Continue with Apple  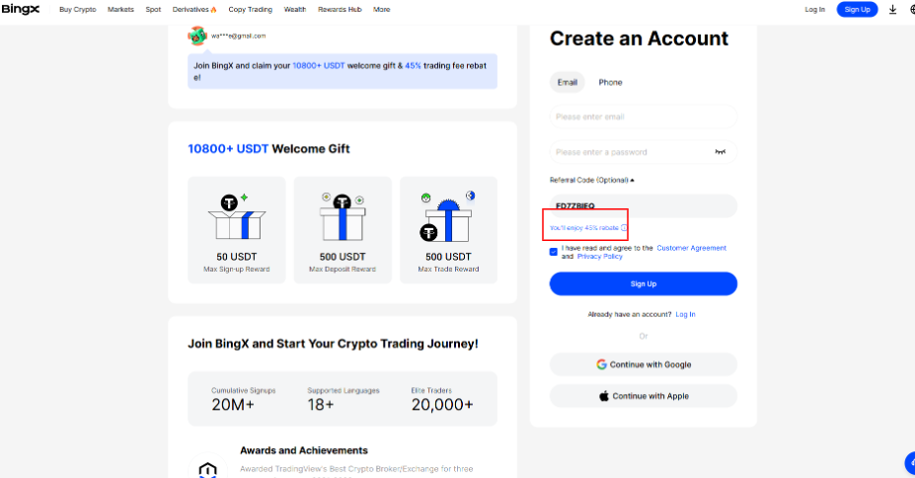coord(644,396)
